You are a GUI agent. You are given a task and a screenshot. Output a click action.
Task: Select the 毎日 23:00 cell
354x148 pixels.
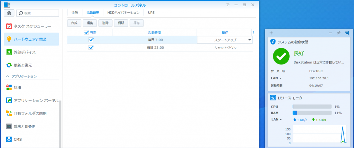pos(155,48)
